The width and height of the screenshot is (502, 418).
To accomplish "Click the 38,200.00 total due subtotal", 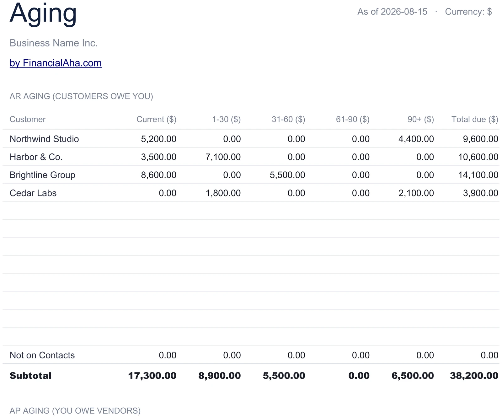I will click(x=474, y=376).
